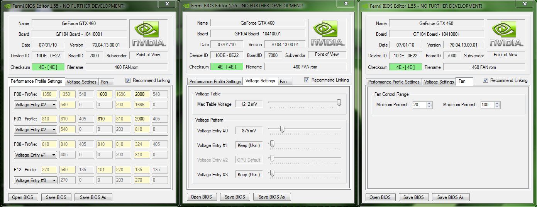The width and height of the screenshot is (537, 207).
Task: Select Performance Profile Settings tab in Fan window
Action: (x=394, y=82)
